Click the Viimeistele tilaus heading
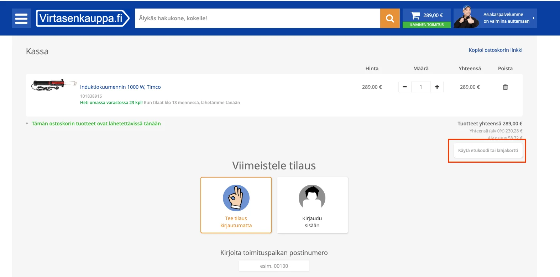 (274, 166)
